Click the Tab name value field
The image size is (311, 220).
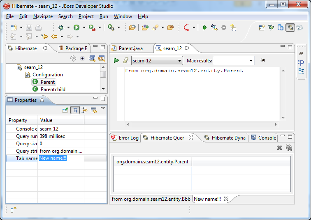coord(61,158)
